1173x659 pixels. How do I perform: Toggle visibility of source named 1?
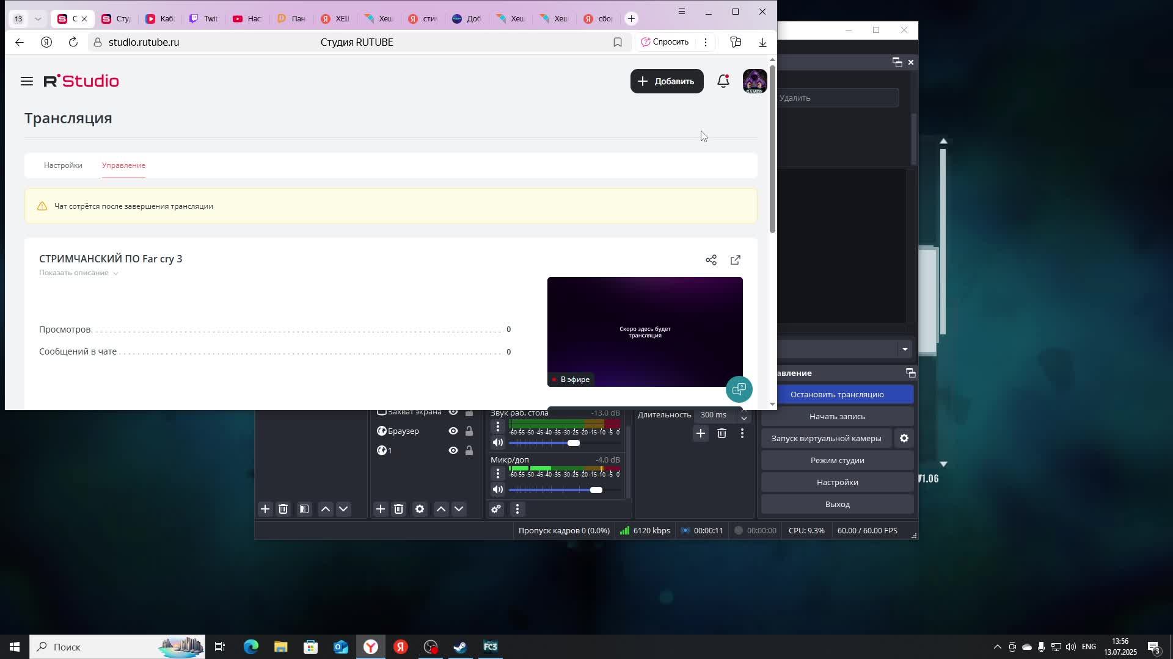453,450
